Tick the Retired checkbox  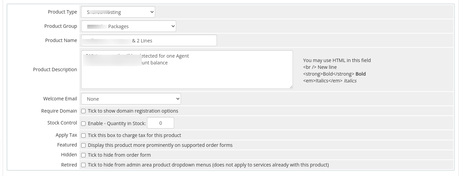[x=83, y=165]
